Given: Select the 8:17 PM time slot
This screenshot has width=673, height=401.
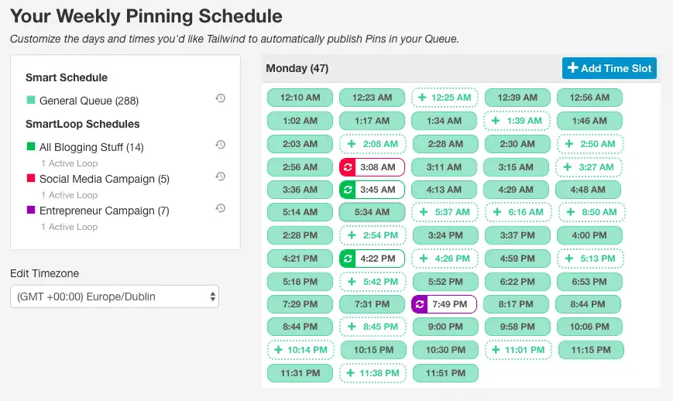Looking at the screenshot, I should pyautogui.click(x=516, y=304).
